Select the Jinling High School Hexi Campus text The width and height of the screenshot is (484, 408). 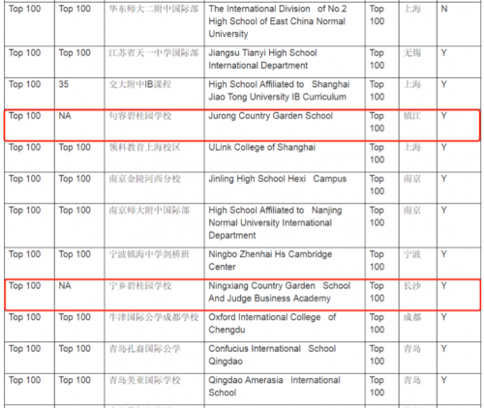(x=277, y=179)
